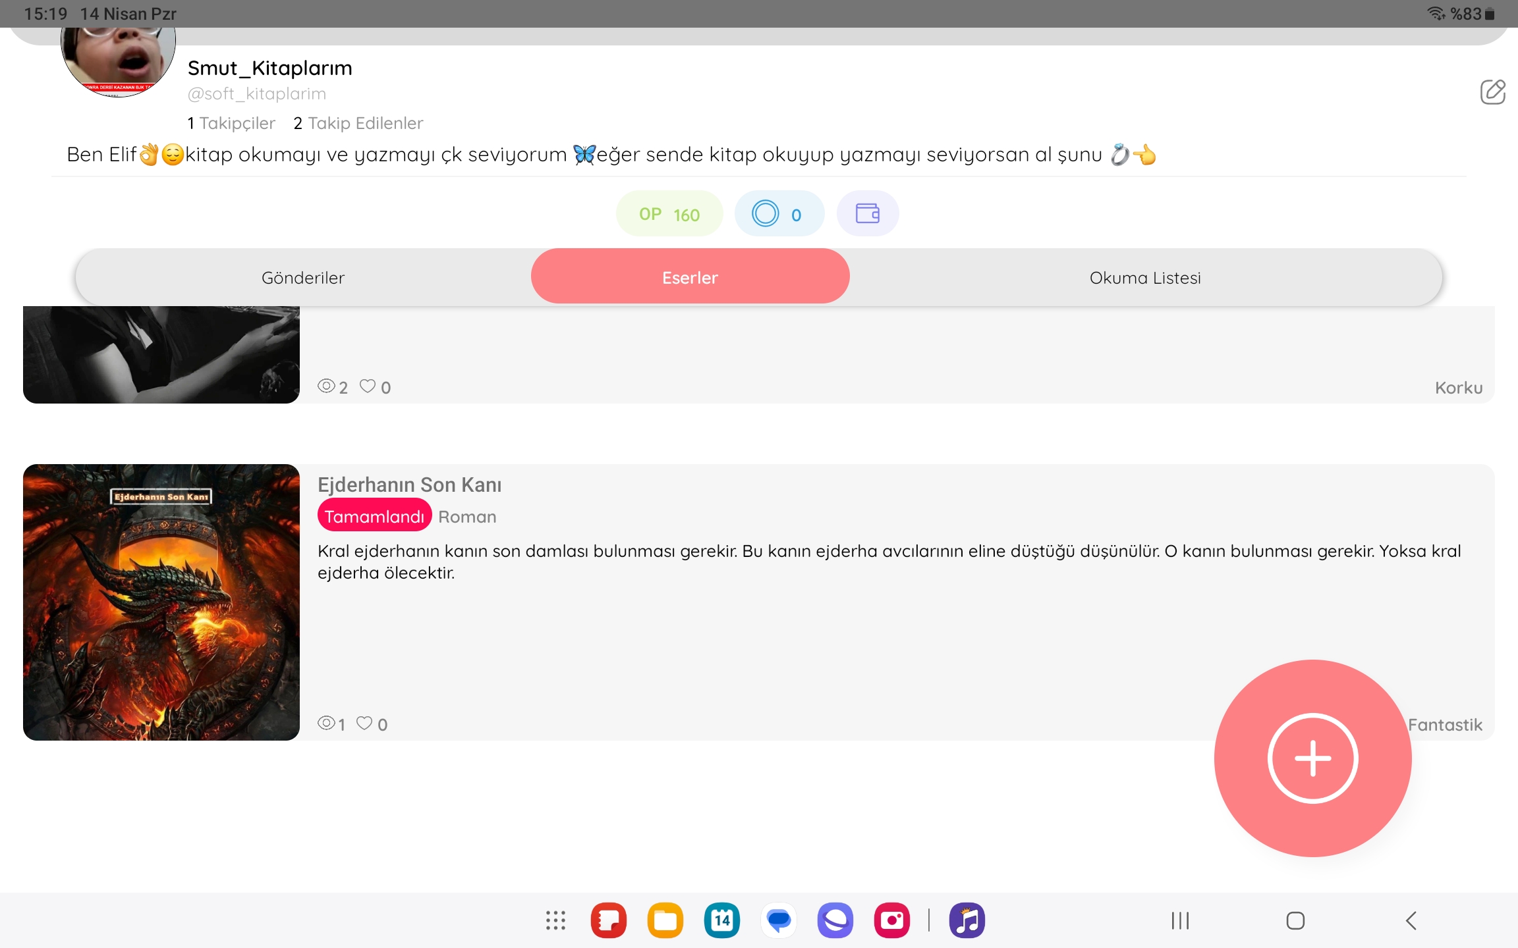Tap the heart icon on the Korku book

click(368, 386)
